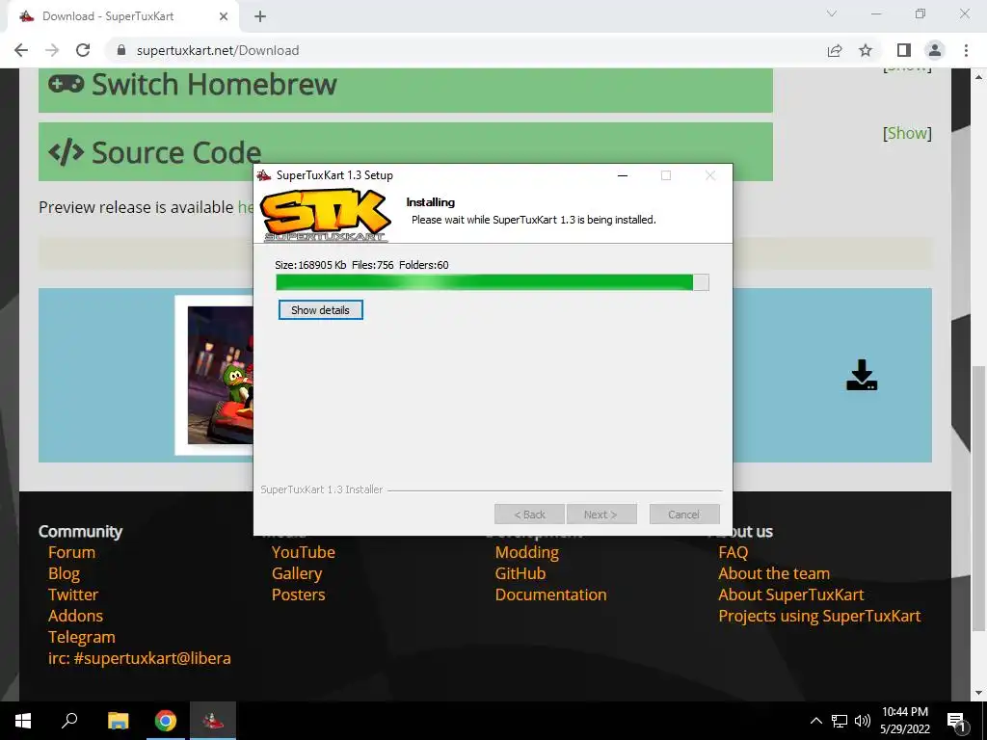Click the STK SuperTuxKart logo in installer

tap(326, 215)
